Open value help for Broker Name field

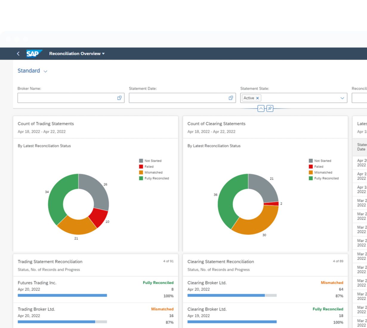[119, 98]
